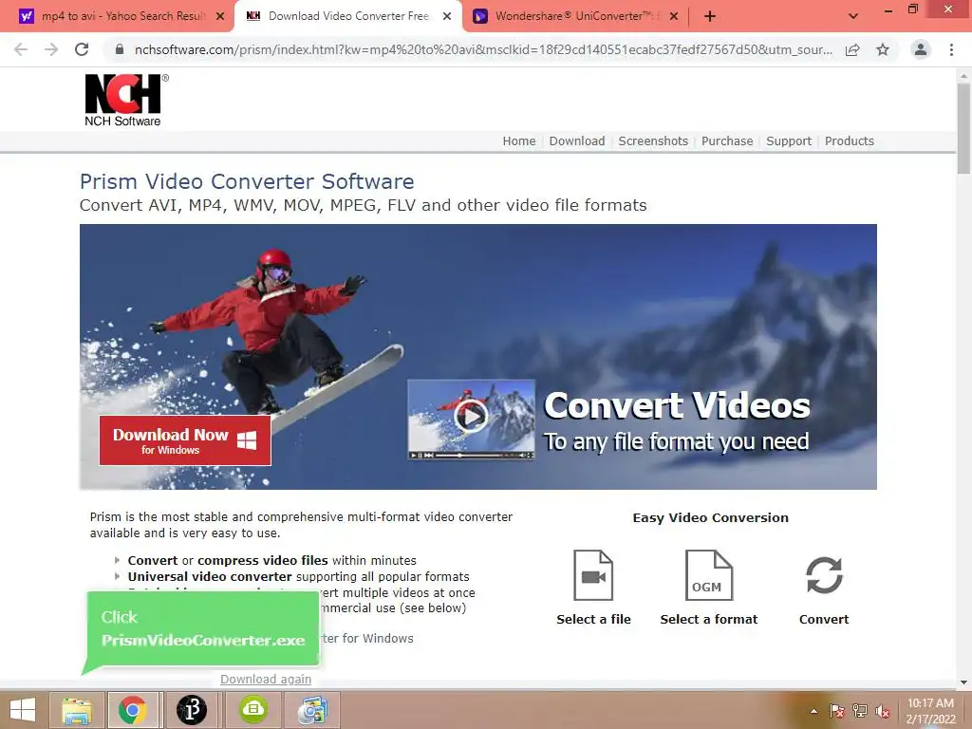
Task: Click the lock icon in the address bar
Action: click(x=119, y=49)
